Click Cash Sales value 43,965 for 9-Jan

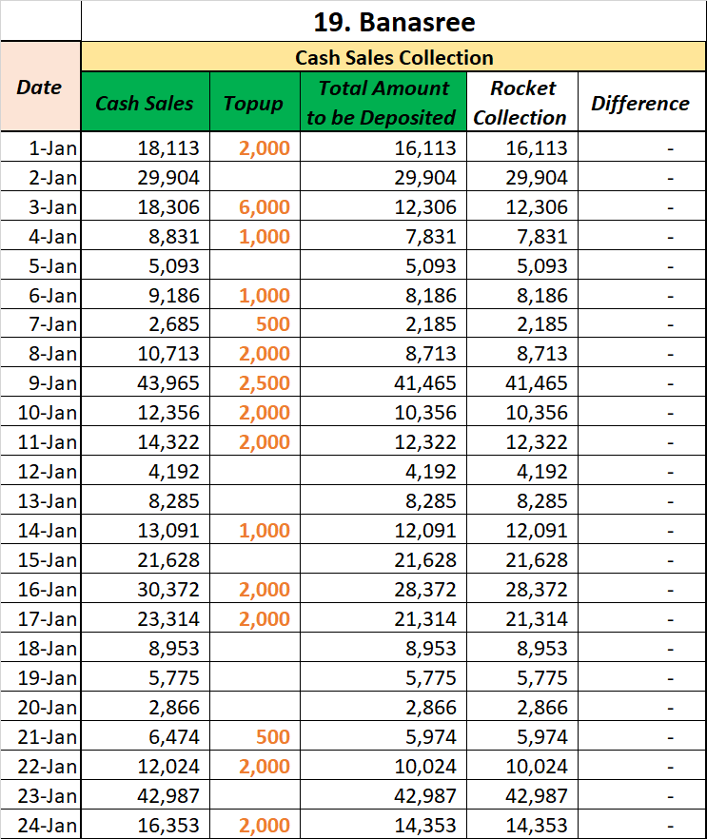(145, 382)
